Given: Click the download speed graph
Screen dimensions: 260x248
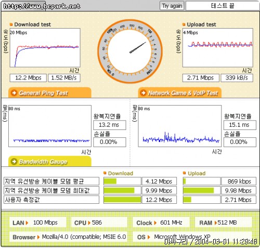Looking at the screenshot, I should click(45, 48).
